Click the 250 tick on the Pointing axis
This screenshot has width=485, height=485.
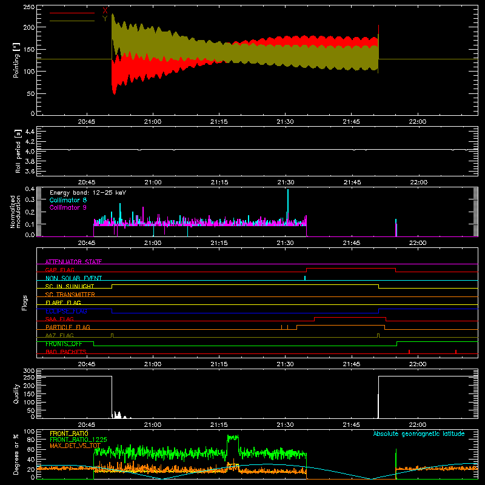pyautogui.click(x=29, y=7)
